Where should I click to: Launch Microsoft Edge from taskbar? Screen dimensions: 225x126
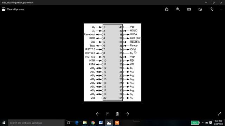77,123
